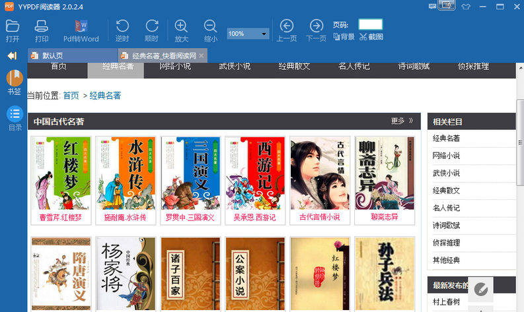Open the 水浒传 book cover

(x=126, y=173)
